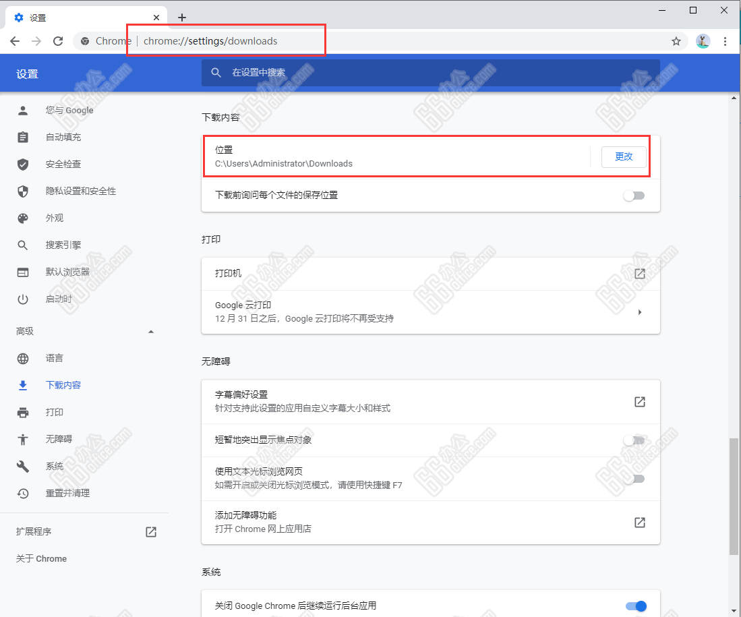The image size is (741, 617).
Task: Select 外观 in sidebar
Action: 55,218
